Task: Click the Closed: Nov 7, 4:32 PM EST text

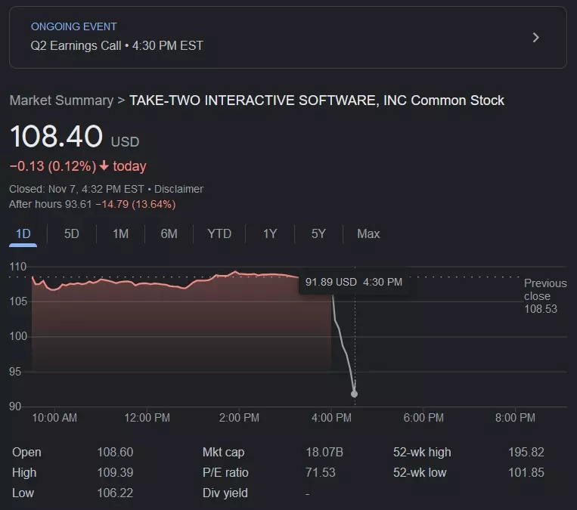Action: coord(76,189)
